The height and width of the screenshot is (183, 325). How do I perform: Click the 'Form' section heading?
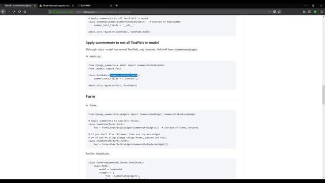click(x=90, y=97)
